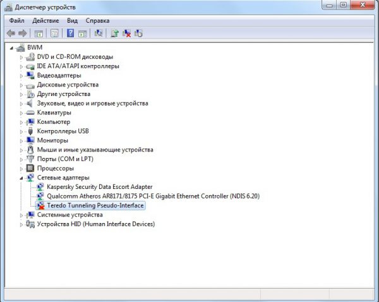Toggle the show/hide console tree icon
The height and width of the screenshot is (302, 379).
coord(39,33)
